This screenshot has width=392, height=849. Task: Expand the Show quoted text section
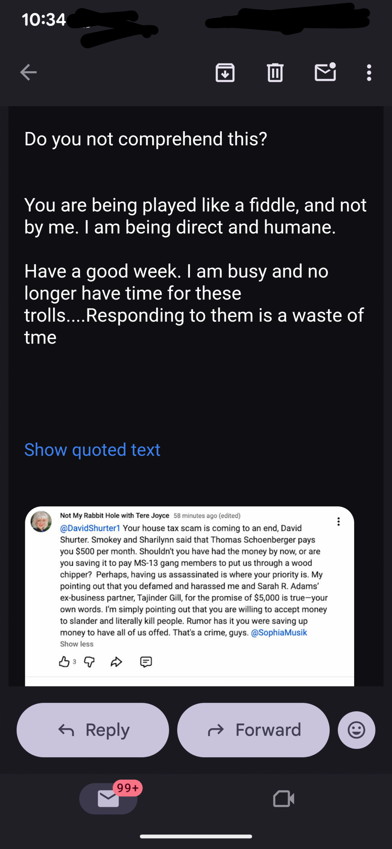[92, 450]
